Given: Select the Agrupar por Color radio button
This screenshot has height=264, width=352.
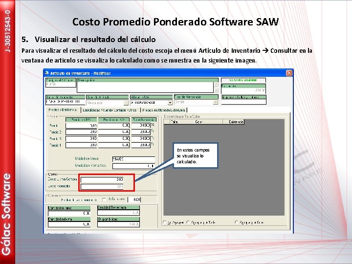Looking at the screenshot, I should coord(237,222).
